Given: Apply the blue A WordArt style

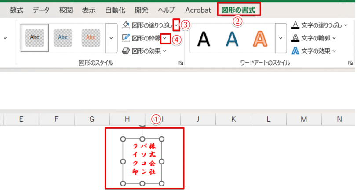Looking at the screenshot, I should click(232, 39).
